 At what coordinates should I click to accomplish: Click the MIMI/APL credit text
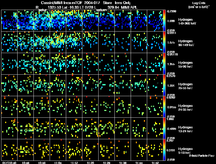click(130, 7)
